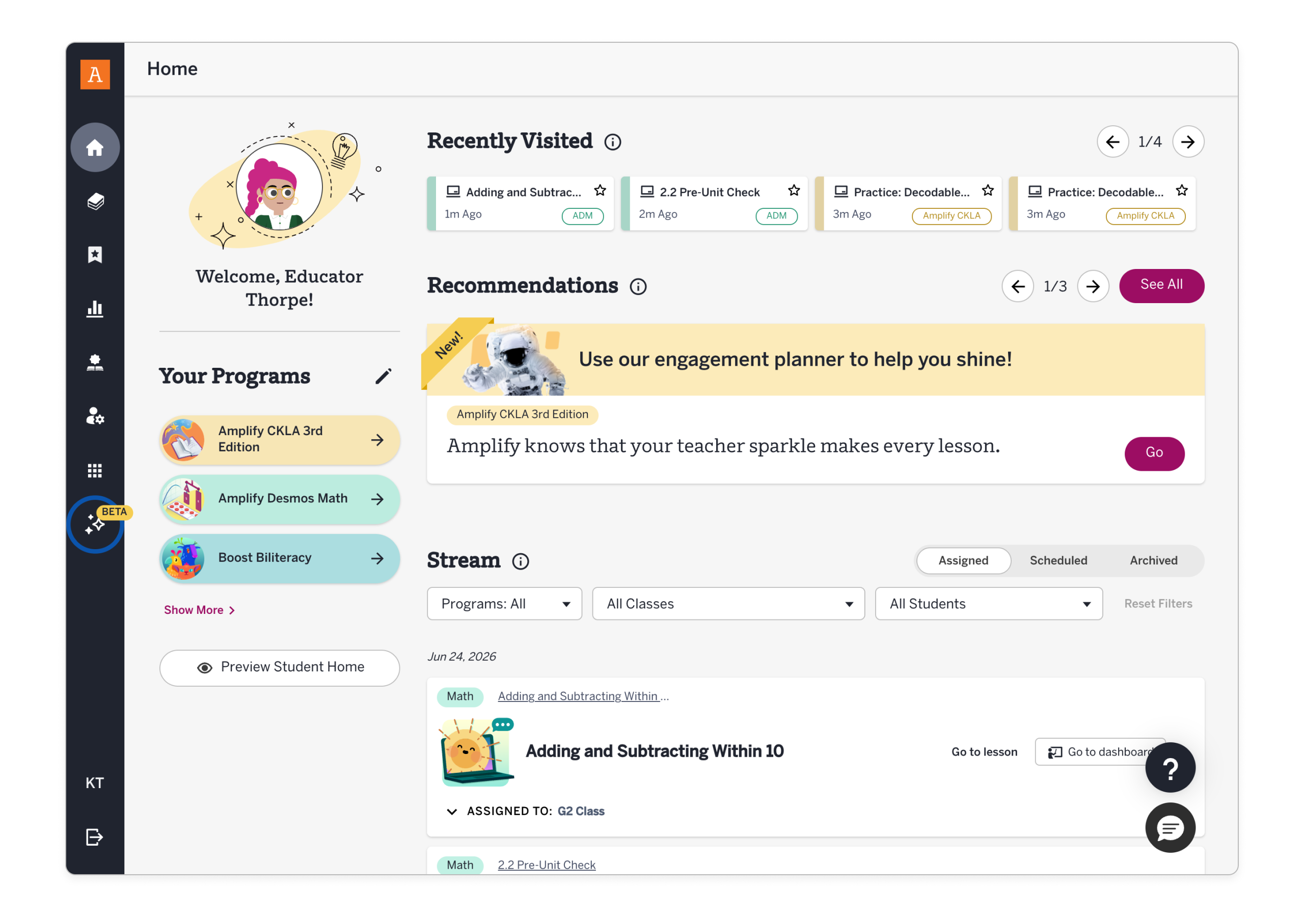Open the Amplify logo in the sidebar
The height and width of the screenshot is (917, 1304).
click(x=95, y=74)
